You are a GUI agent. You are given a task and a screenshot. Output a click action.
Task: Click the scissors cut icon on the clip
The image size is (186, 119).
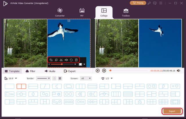point(61,60)
